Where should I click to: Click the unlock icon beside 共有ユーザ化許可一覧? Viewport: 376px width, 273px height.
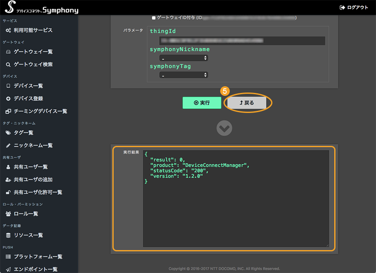coord(8,193)
